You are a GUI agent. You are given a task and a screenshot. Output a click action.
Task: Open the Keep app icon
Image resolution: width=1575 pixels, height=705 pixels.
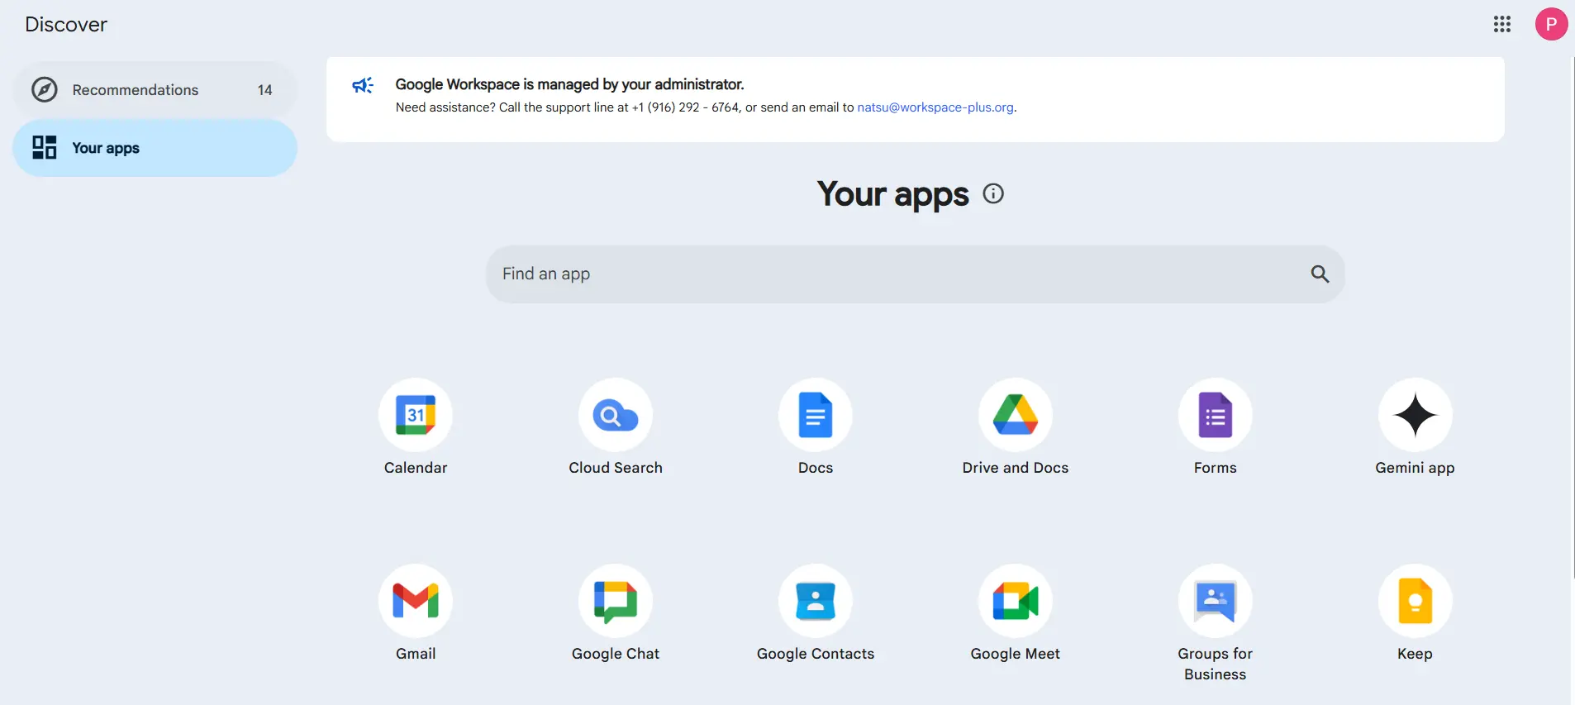[1416, 601]
